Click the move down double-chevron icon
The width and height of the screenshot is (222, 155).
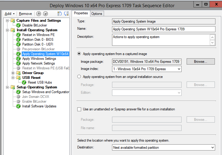pyautogui.click(x=45, y=14)
